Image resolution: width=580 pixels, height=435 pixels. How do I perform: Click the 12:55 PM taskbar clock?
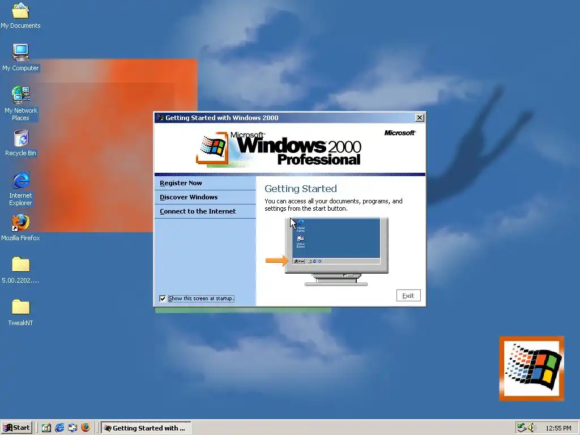pos(558,428)
